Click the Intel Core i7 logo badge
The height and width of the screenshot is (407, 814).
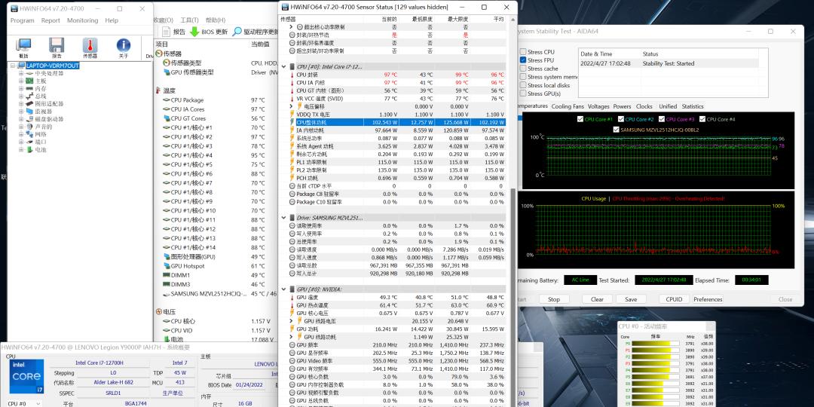coord(26,376)
